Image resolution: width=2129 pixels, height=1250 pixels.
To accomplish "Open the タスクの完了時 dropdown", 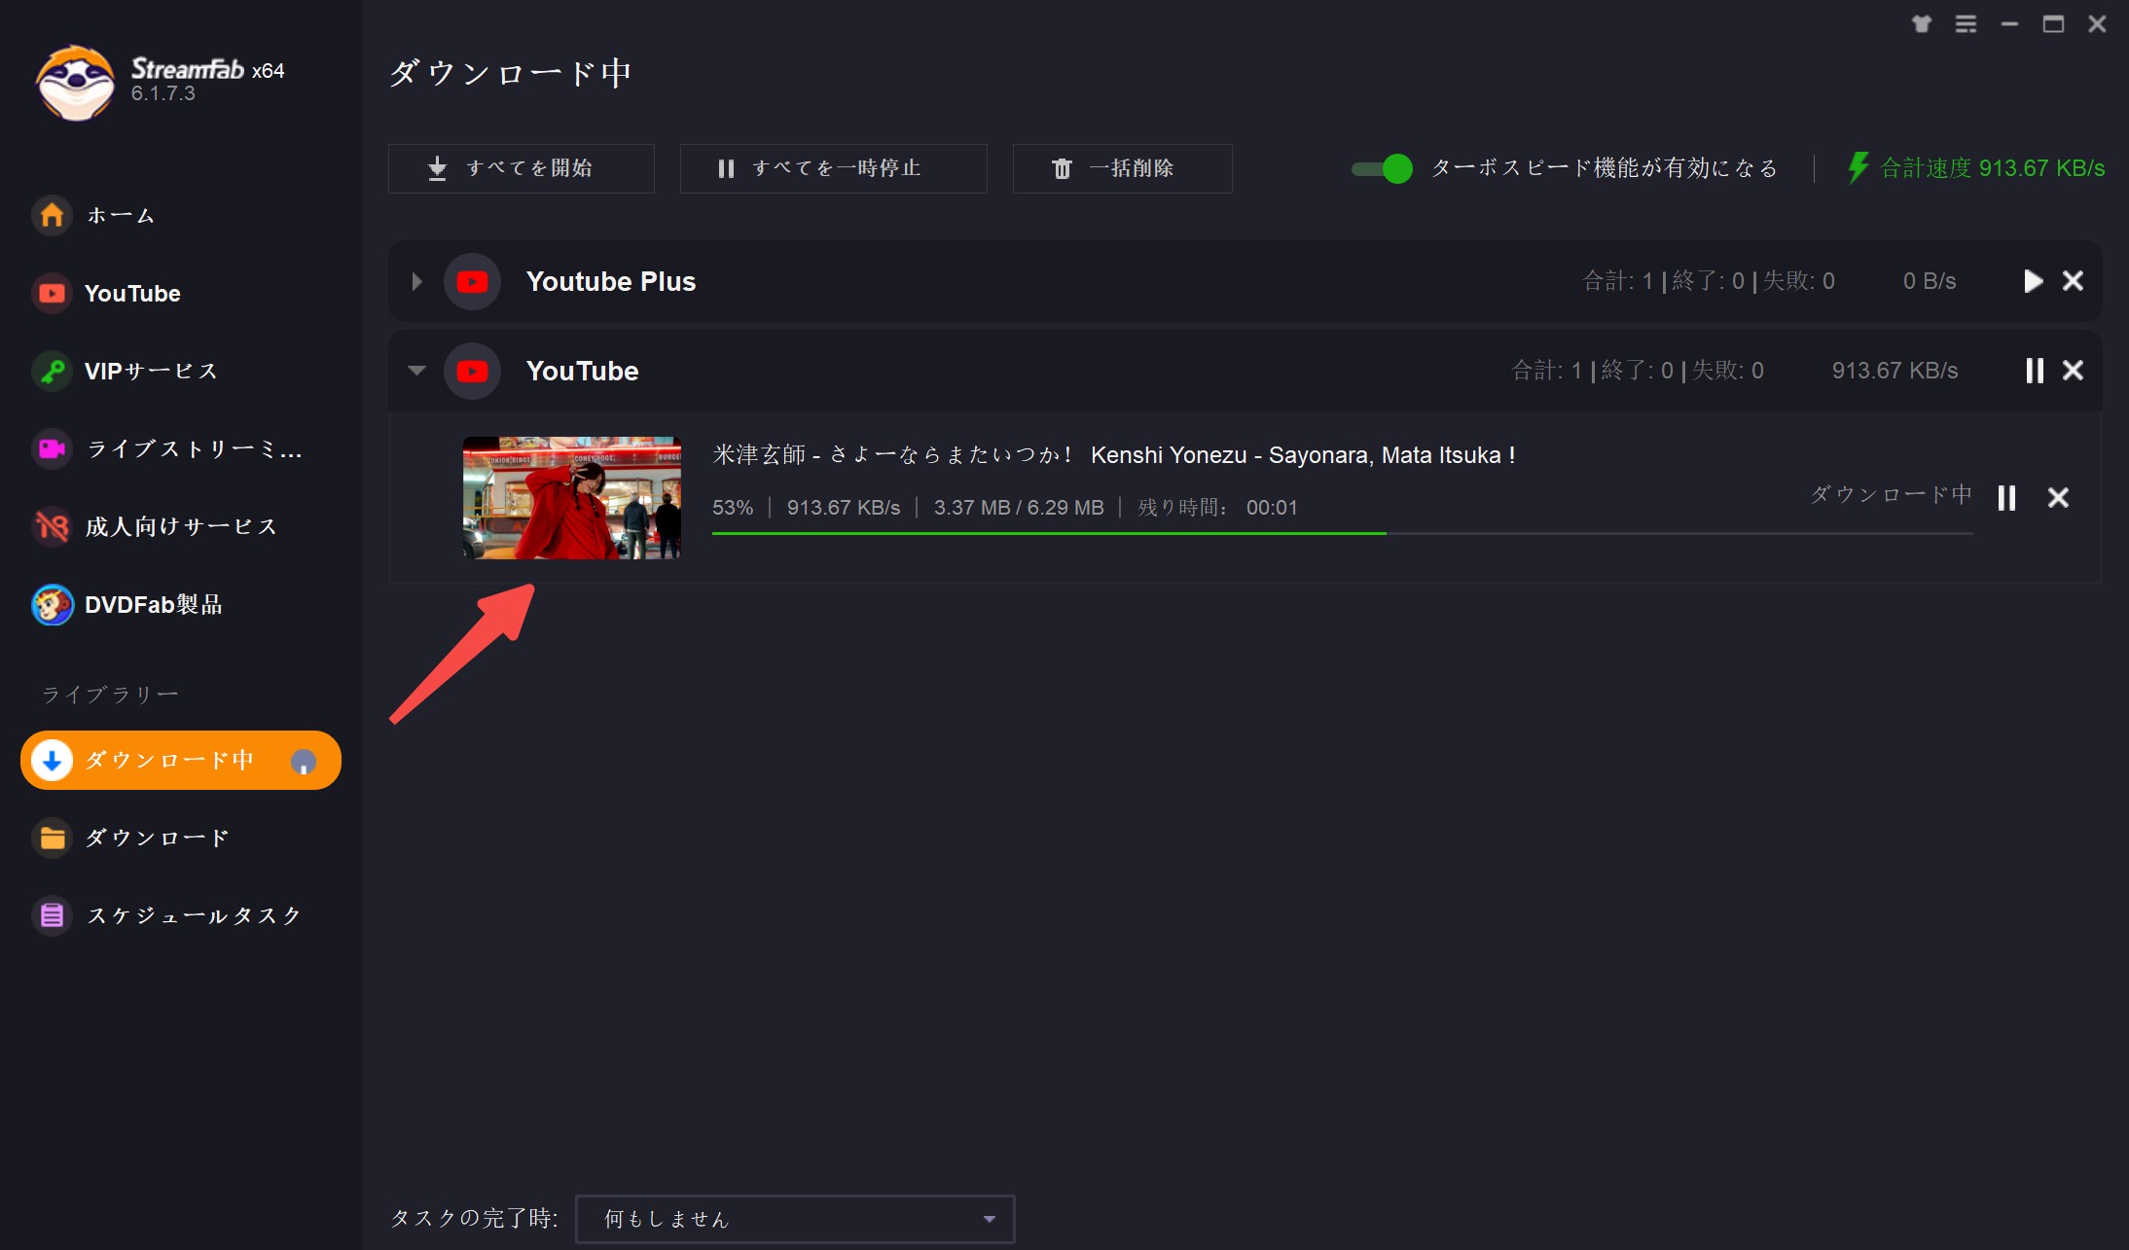I will pyautogui.click(x=795, y=1219).
